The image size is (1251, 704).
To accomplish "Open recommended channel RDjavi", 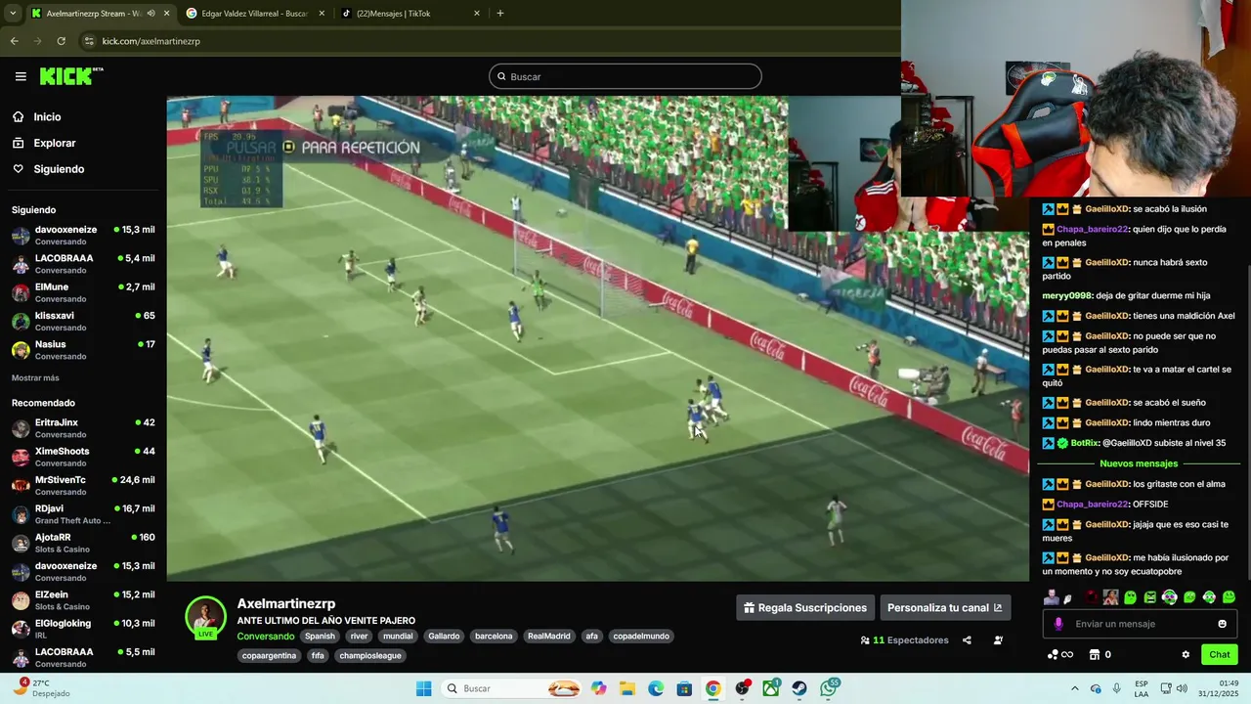I will pyautogui.click(x=83, y=514).
